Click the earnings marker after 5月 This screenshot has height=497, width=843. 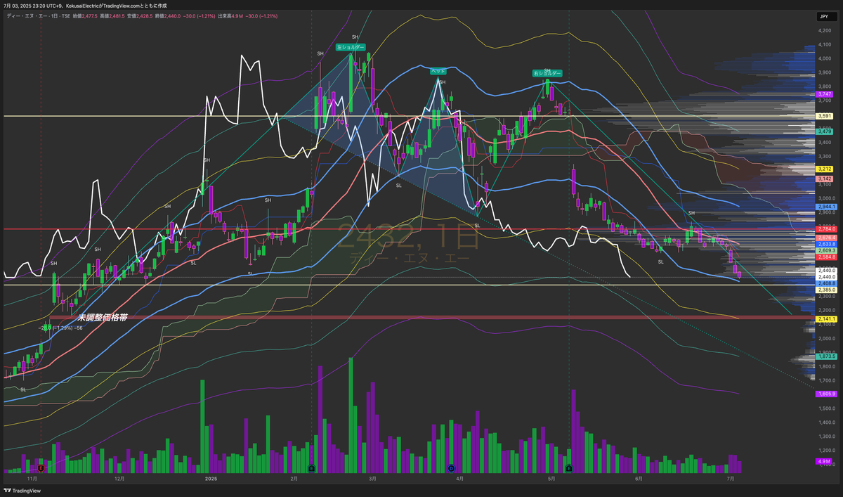[568, 467]
